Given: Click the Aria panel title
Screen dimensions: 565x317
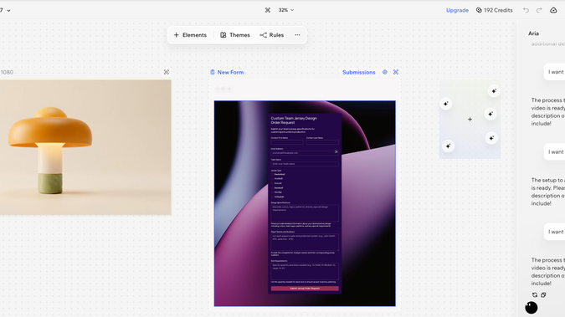Looking at the screenshot, I should tap(534, 33).
